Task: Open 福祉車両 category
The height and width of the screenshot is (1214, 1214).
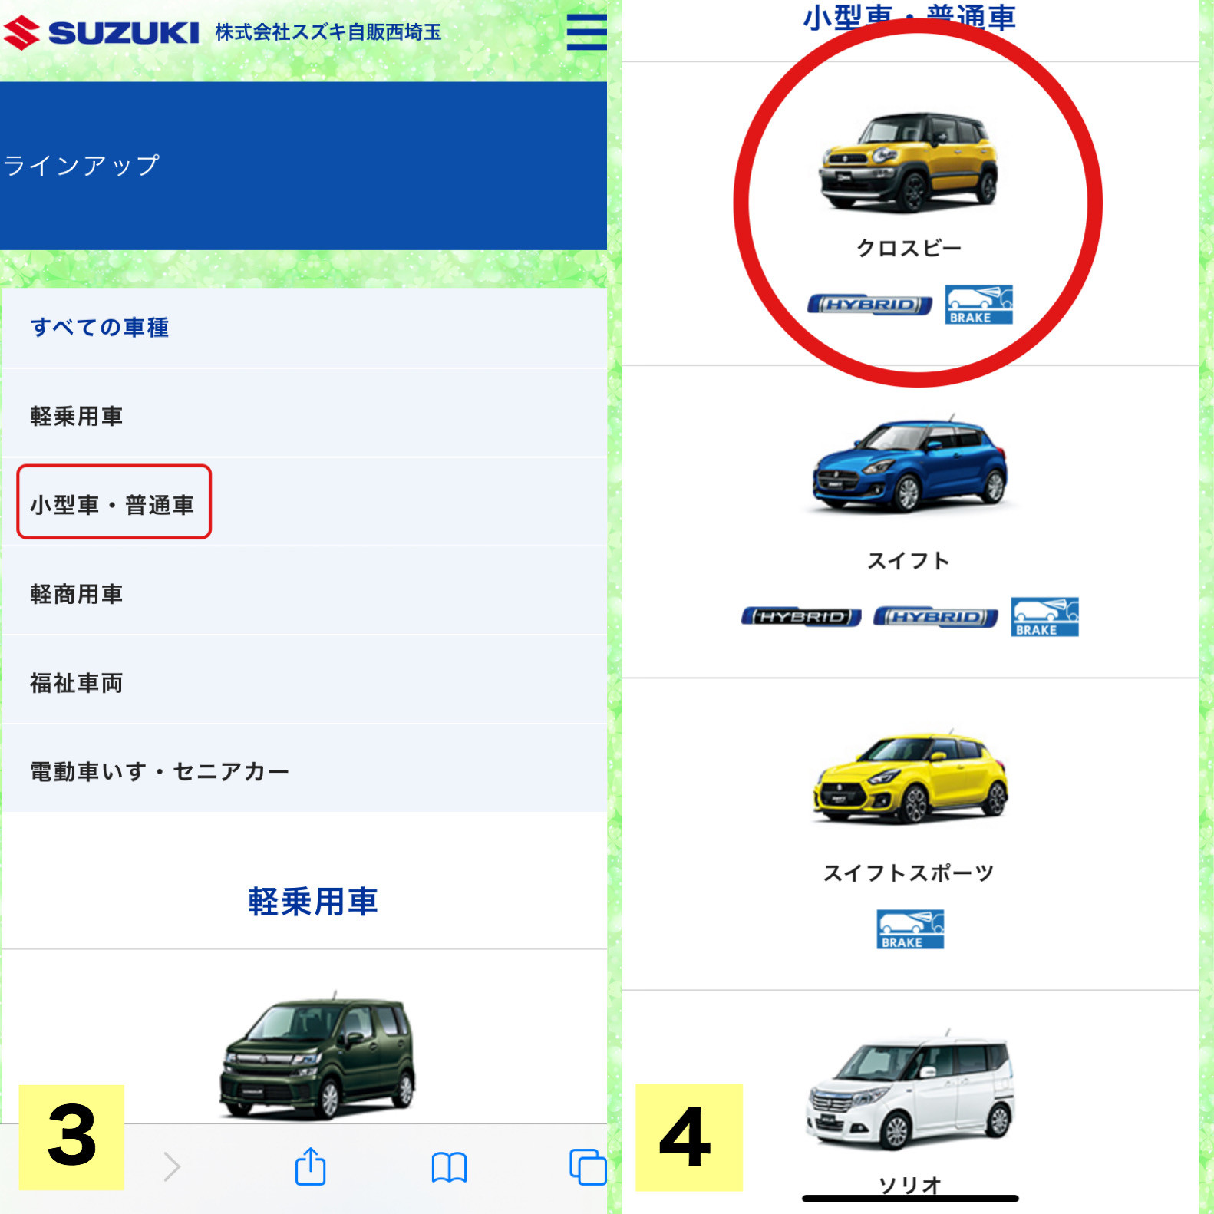Action: click(x=304, y=682)
